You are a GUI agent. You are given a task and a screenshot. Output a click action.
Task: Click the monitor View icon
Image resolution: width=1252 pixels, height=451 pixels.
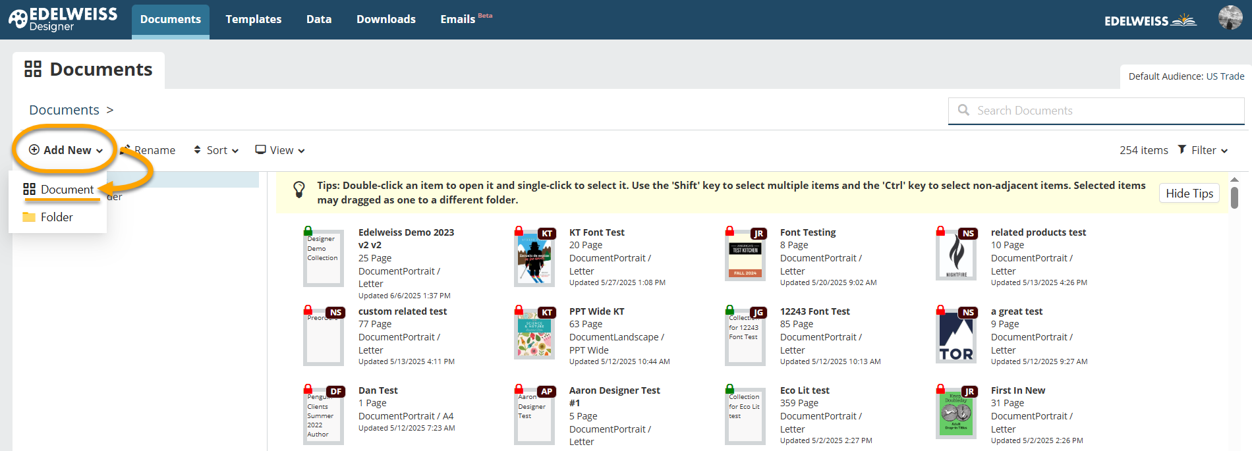tap(261, 149)
